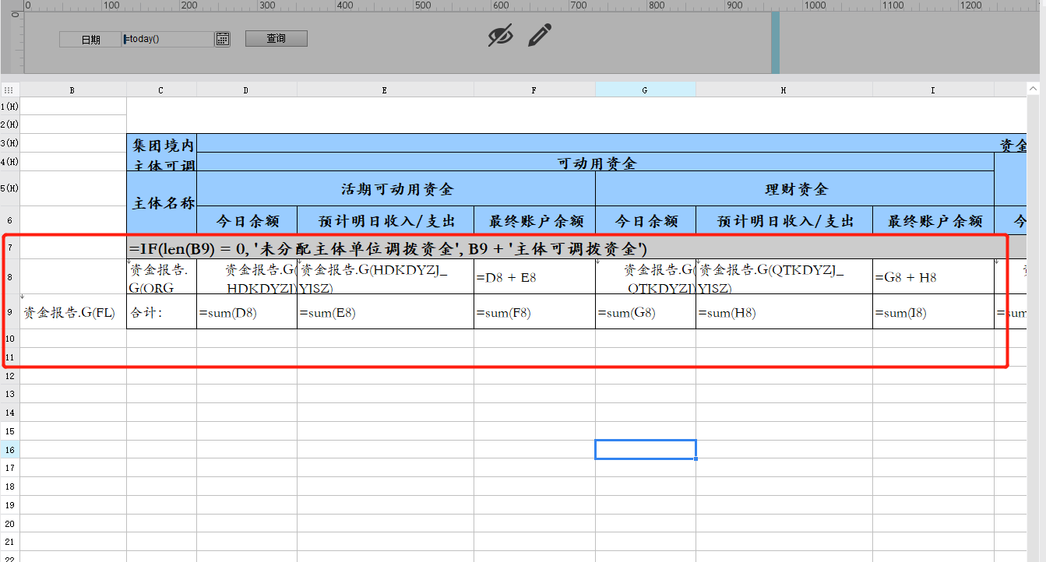Click 预计明日收入/支出 header in column H
Image resolution: width=1046 pixels, height=562 pixels.
pyautogui.click(x=784, y=220)
